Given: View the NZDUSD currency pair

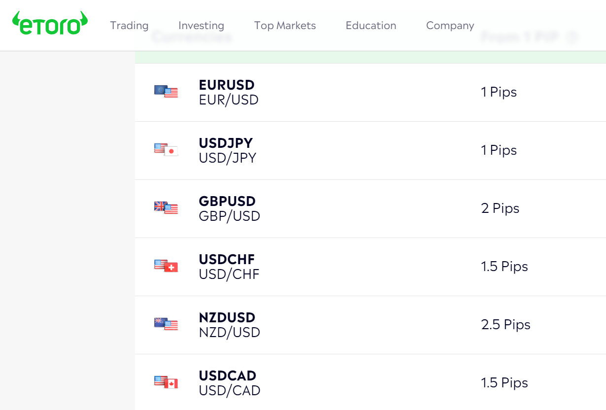Looking at the screenshot, I should point(227,318).
